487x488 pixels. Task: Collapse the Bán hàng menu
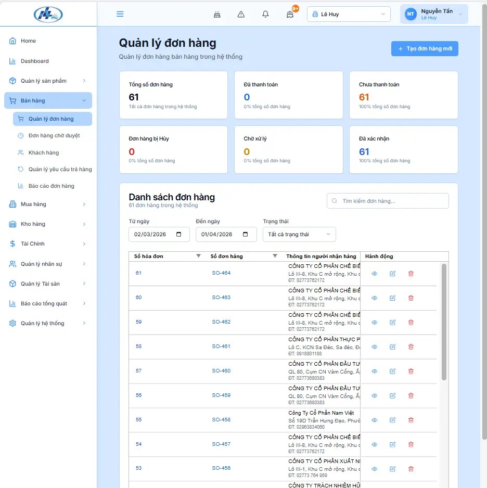[48, 100]
